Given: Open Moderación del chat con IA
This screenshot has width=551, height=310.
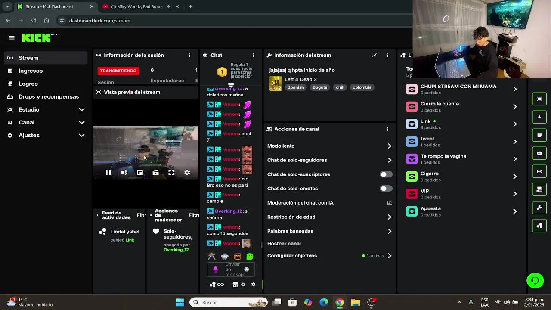Looking at the screenshot, I should pos(330,203).
